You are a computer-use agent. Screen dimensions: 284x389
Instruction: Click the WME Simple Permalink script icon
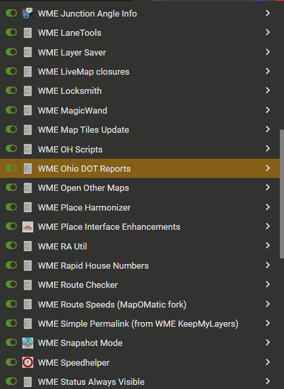point(28,324)
